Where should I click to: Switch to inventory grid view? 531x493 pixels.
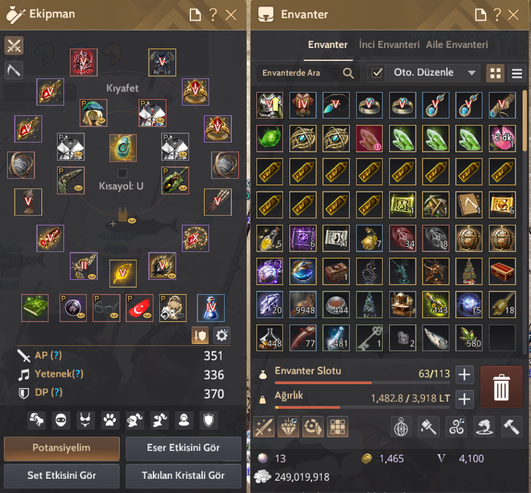pos(495,73)
